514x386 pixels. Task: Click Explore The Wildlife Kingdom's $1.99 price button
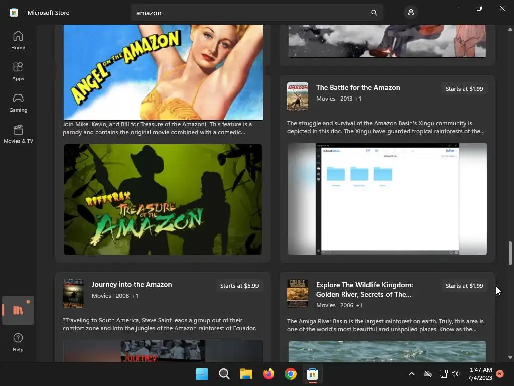464,286
